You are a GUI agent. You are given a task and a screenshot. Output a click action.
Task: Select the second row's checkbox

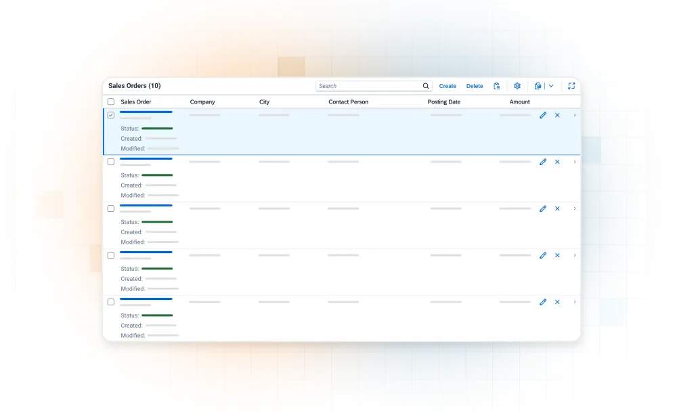click(111, 162)
